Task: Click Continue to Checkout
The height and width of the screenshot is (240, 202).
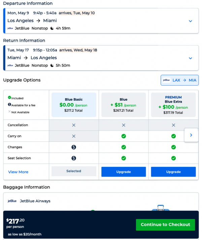Action: (165, 224)
